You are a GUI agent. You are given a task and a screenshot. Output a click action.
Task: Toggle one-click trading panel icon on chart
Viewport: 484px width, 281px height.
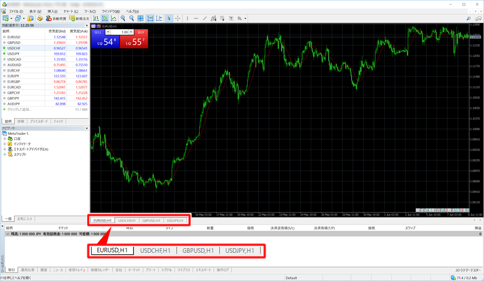click(93, 26)
